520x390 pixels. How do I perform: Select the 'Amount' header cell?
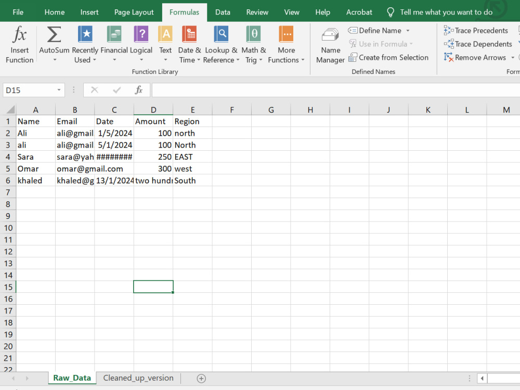153,121
